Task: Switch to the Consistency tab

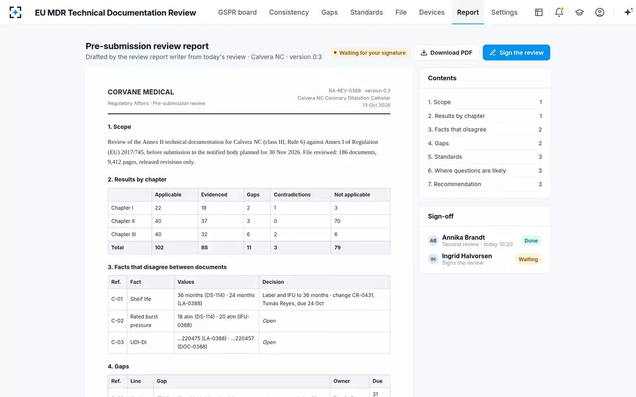Action: [289, 12]
